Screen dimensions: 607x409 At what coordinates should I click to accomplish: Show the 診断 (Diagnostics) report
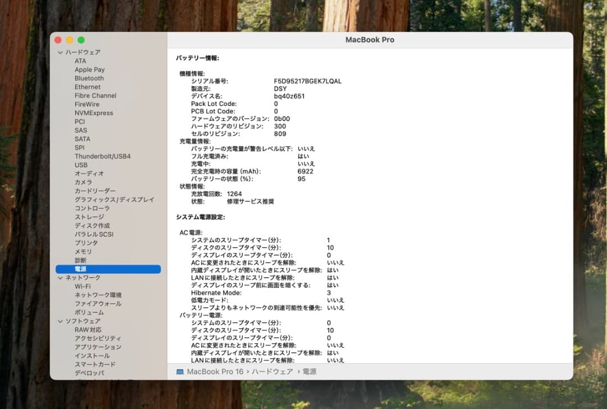click(x=81, y=260)
